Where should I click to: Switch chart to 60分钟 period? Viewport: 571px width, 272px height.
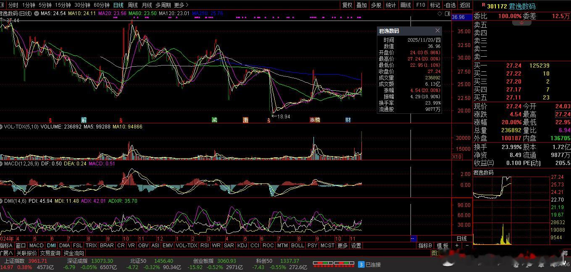pos(101,5)
